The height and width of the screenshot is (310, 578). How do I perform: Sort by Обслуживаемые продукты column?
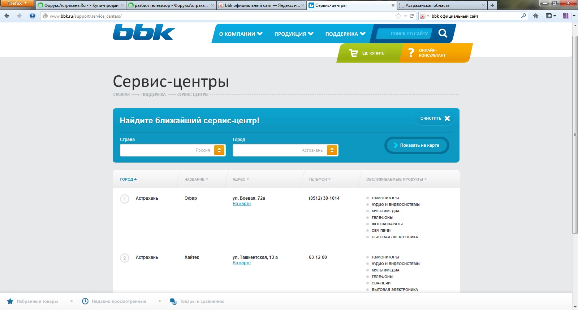pyautogui.click(x=396, y=179)
